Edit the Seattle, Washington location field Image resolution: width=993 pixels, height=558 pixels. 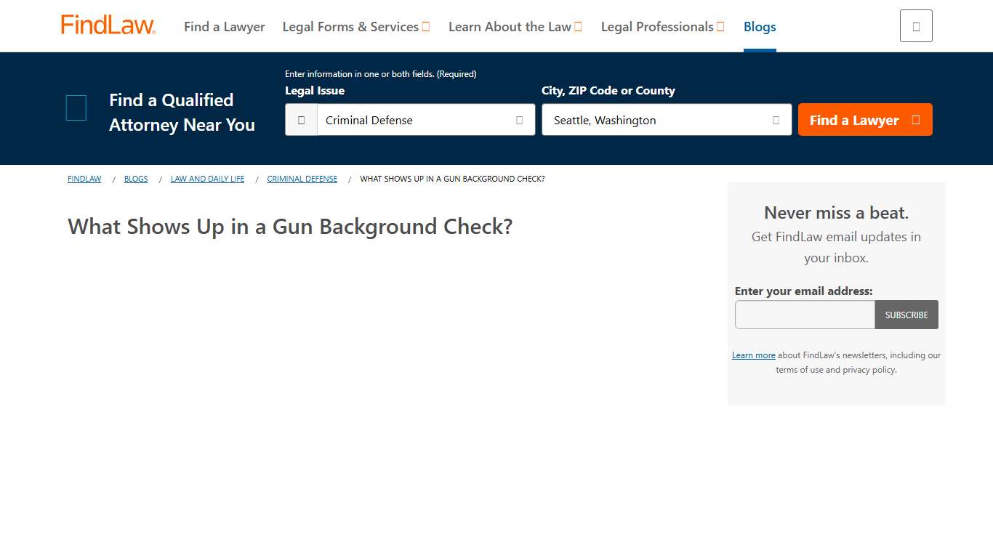[654, 120]
